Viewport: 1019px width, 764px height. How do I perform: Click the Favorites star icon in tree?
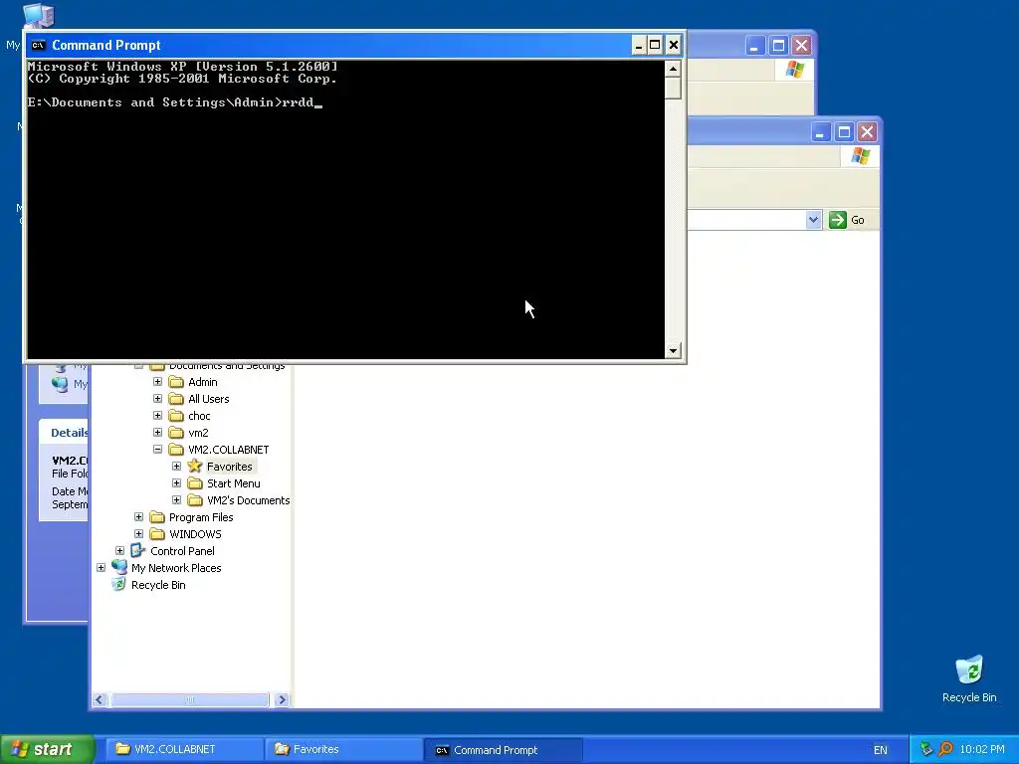pyautogui.click(x=195, y=466)
